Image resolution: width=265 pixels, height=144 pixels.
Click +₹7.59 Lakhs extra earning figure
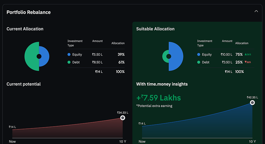(x=159, y=98)
